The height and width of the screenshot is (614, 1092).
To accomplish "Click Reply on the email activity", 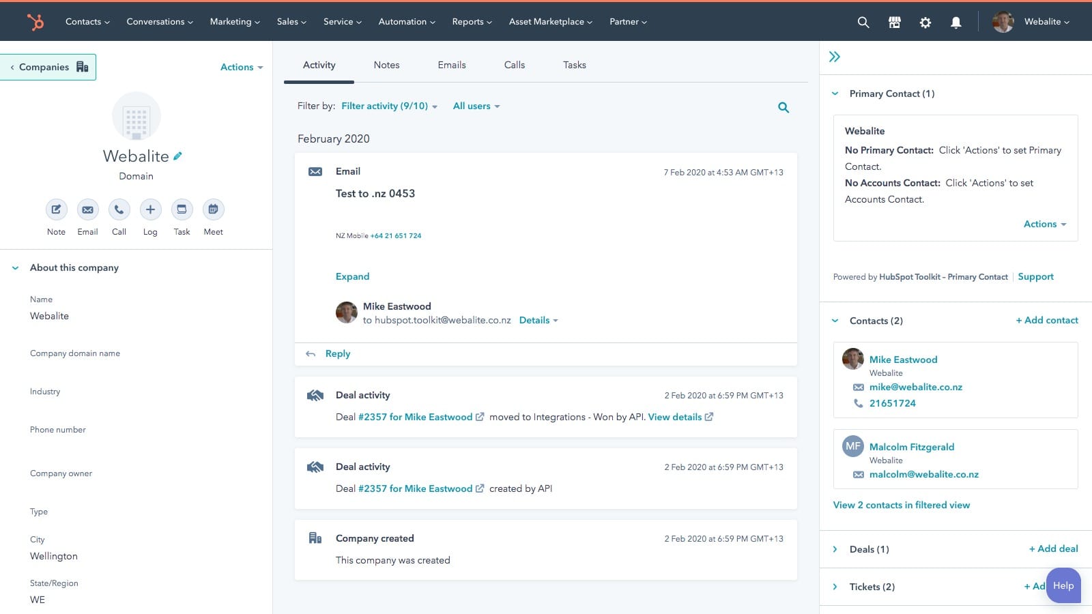I will pyautogui.click(x=337, y=353).
